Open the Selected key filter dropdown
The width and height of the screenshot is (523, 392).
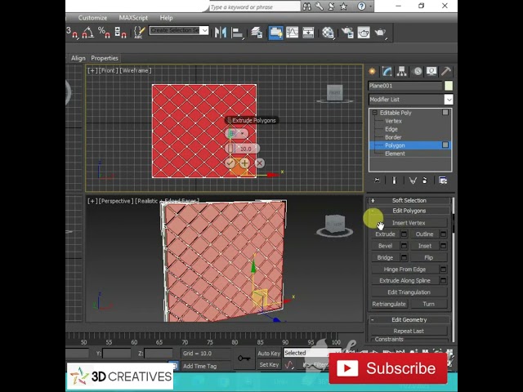pos(311,353)
